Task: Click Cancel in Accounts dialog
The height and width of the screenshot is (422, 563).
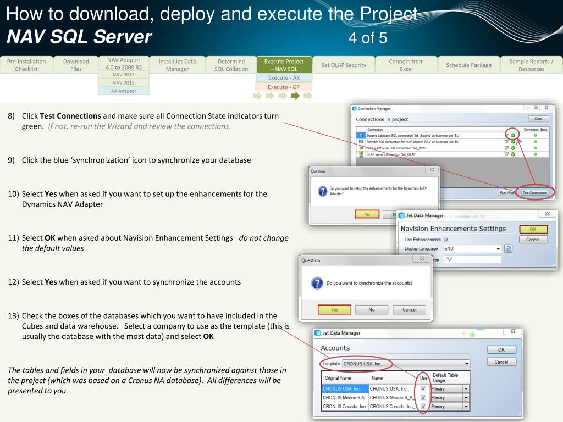Action: [501, 362]
